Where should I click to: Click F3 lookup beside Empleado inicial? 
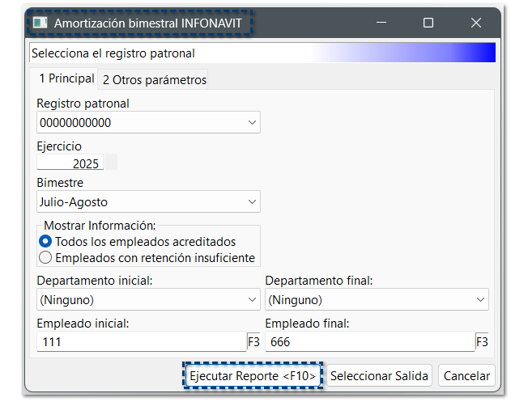coord(253,342)
